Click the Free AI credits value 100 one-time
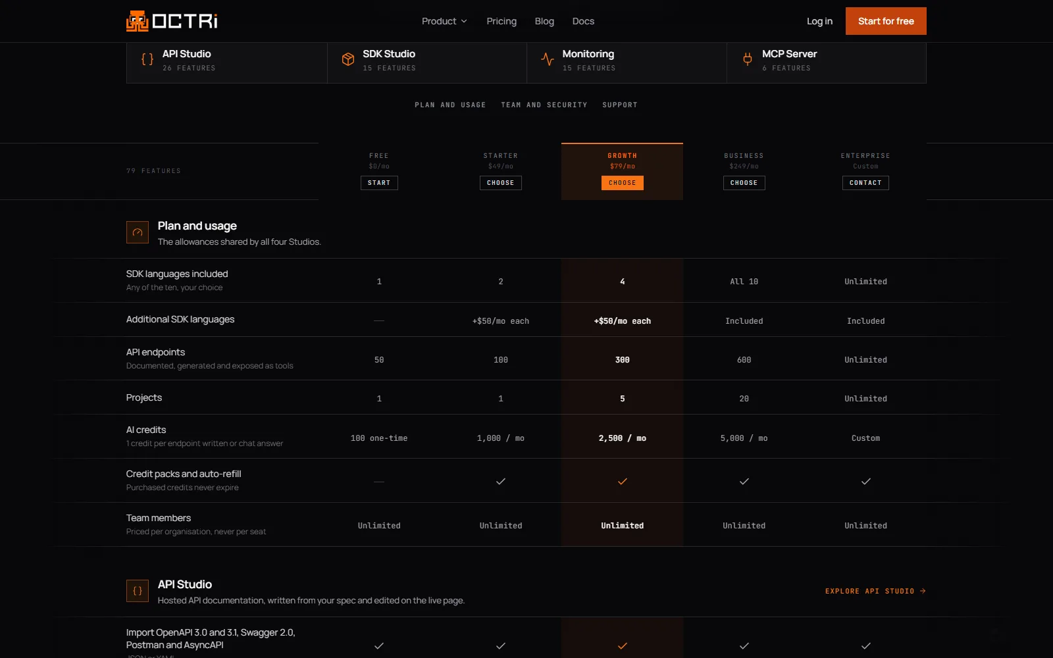The height and width of the screenshot is (658, 1053). (x=379, y=438)
